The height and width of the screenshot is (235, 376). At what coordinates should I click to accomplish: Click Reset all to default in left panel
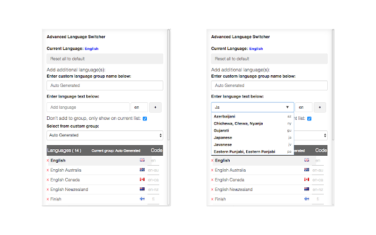point(105,59)
